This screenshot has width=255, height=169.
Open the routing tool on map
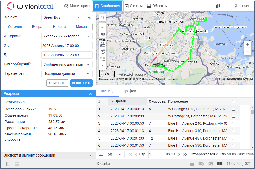click(103, 52)
